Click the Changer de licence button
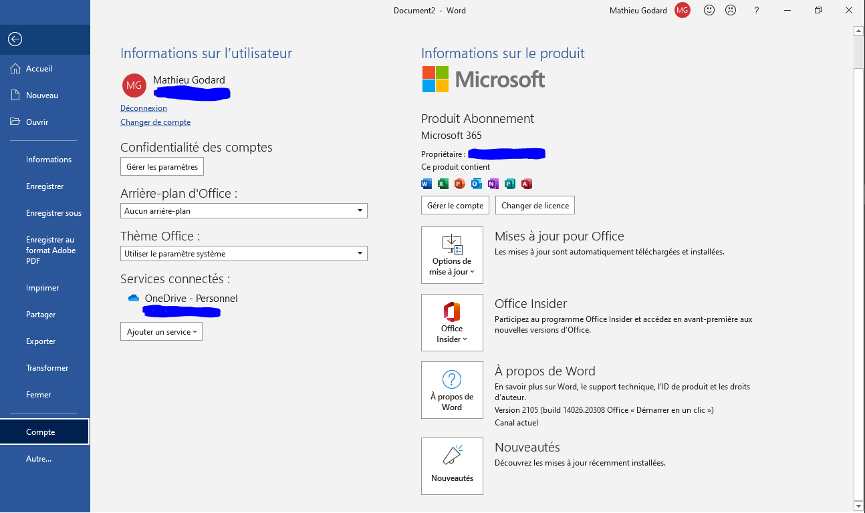Viewport: 865px width, 513px height. click(535, 205)
